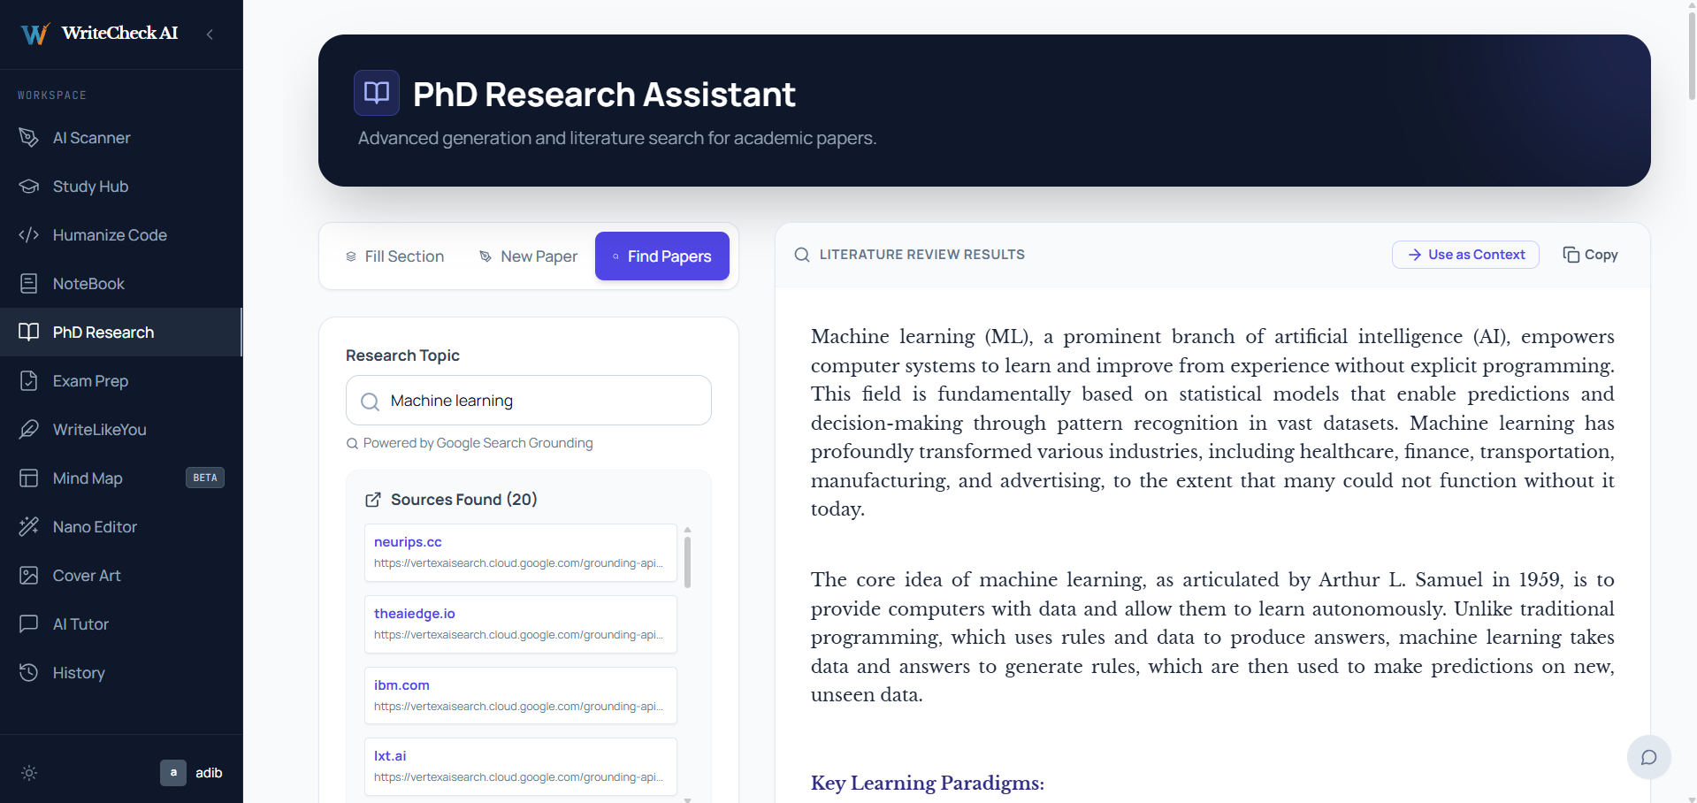Screen dimensions: 1697x803
Task: Open the Mind Map beta feature
Action: [87, 478]
